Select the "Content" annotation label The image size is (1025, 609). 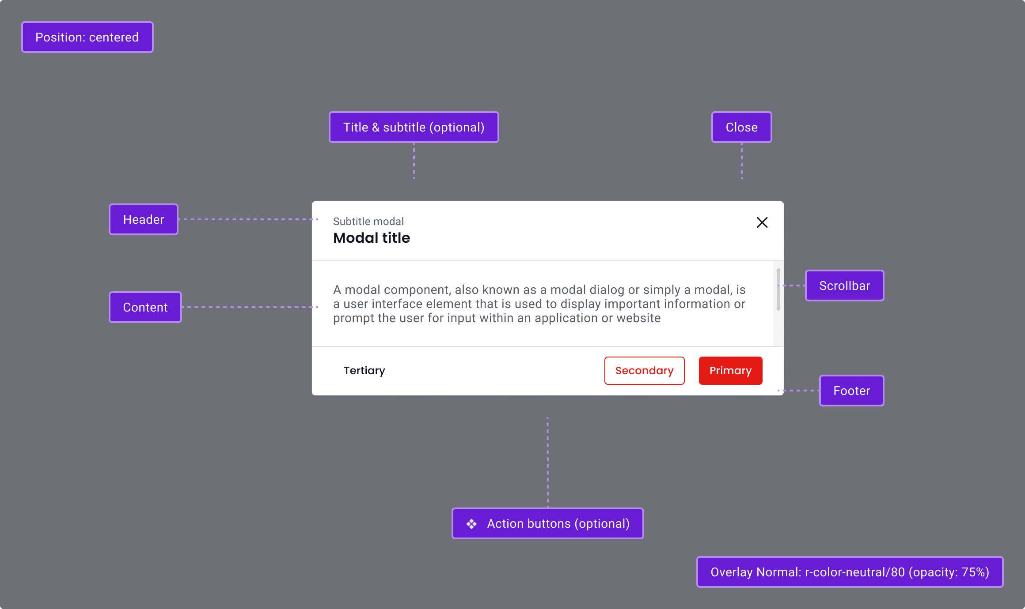tap(145, 308)
